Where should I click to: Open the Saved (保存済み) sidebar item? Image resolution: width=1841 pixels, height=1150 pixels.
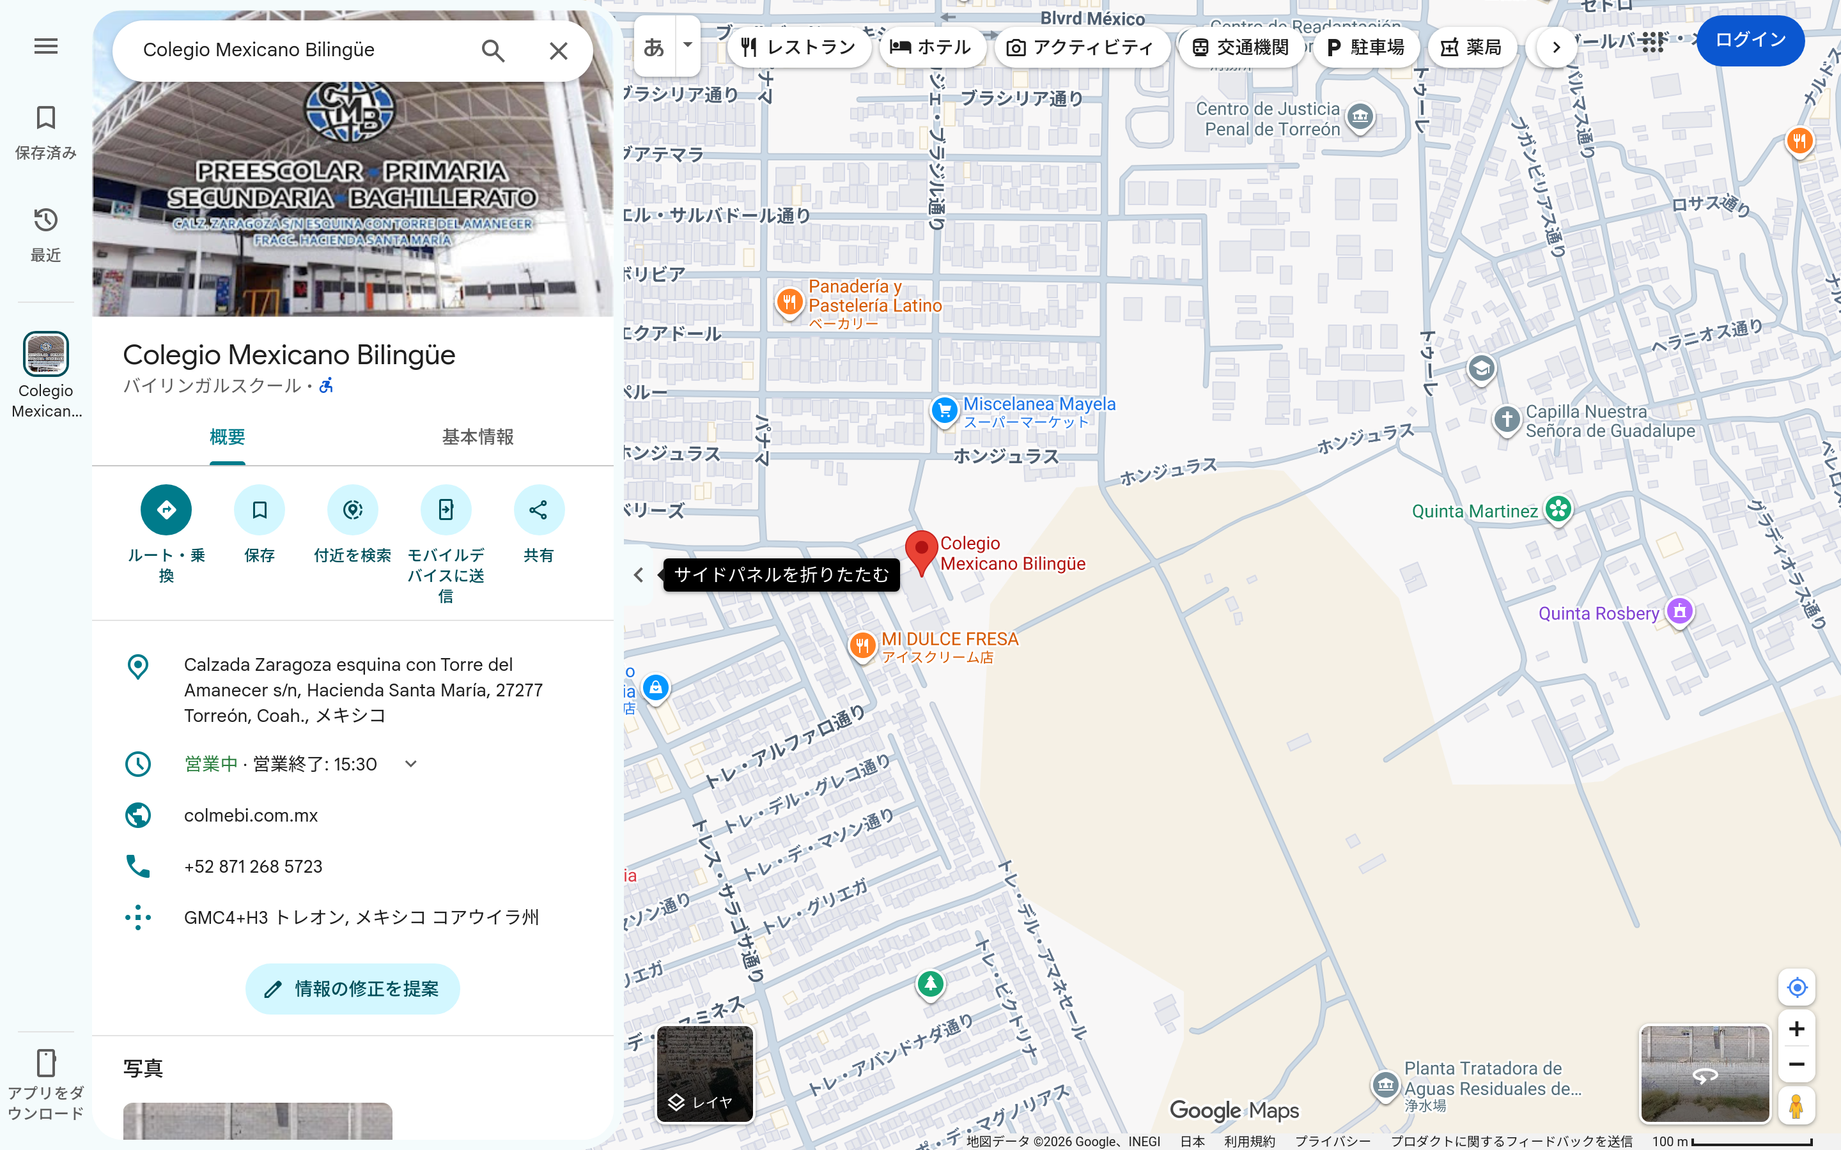tap(45, 132)
